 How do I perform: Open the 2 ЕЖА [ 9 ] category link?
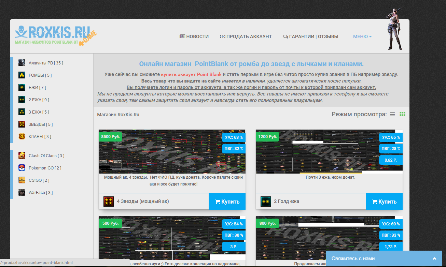tap(39, 100)
